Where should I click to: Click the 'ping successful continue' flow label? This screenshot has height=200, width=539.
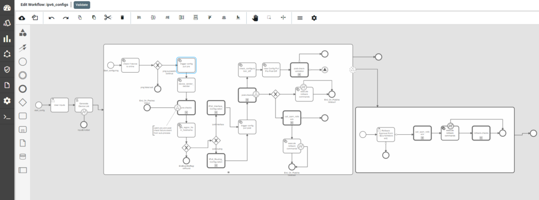pyautogui.click(x=169, y=72)
